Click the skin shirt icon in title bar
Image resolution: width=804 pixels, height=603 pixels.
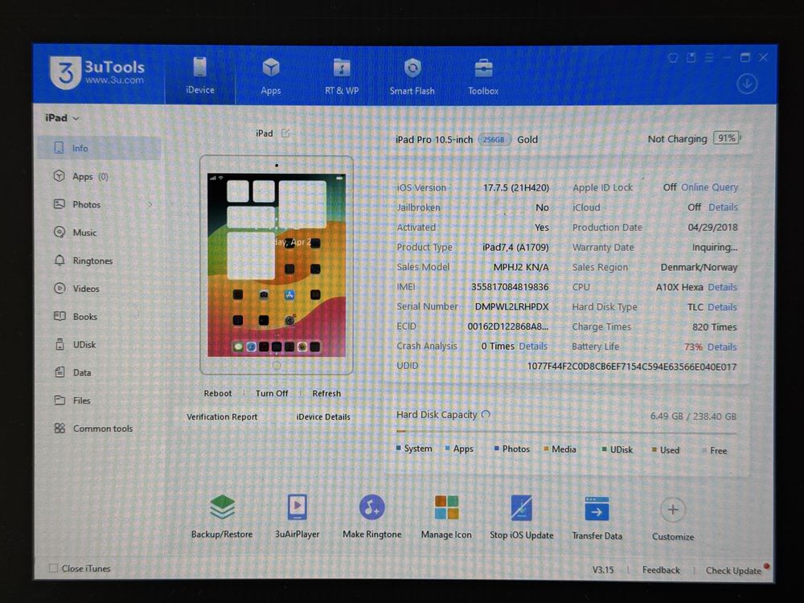coord(673,57)
